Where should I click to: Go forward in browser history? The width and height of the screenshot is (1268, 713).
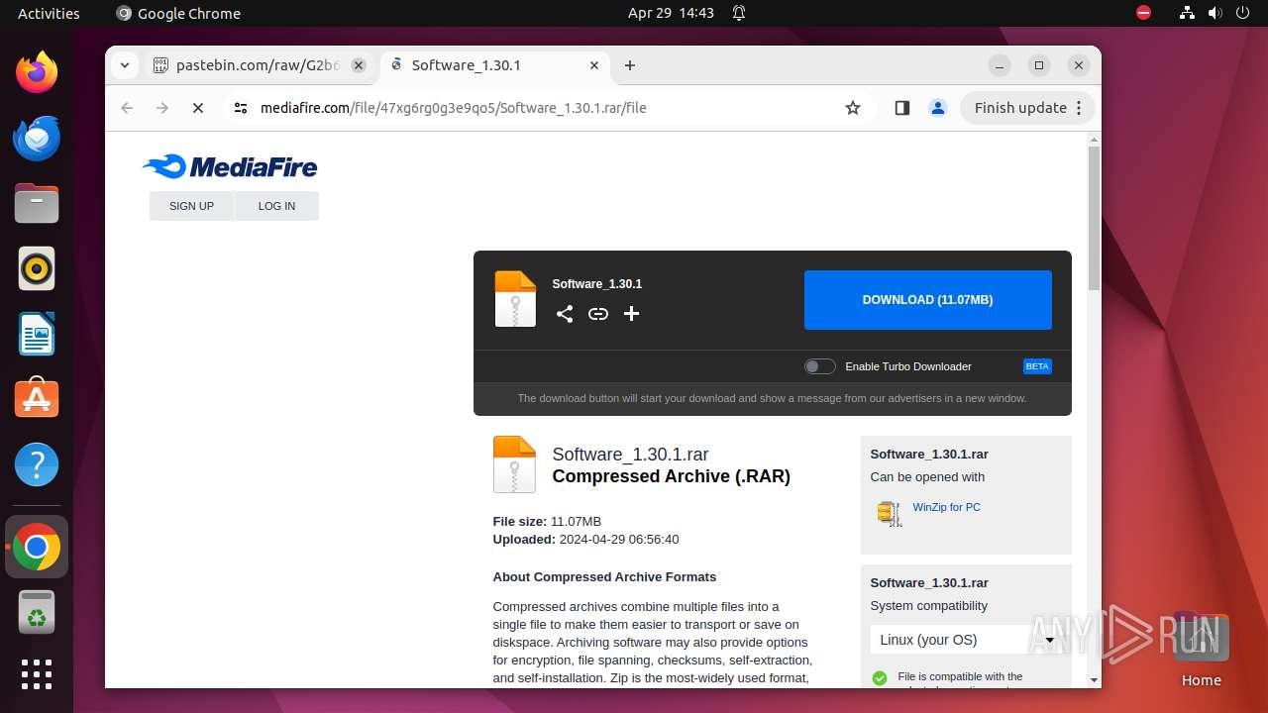coord(162,108)
